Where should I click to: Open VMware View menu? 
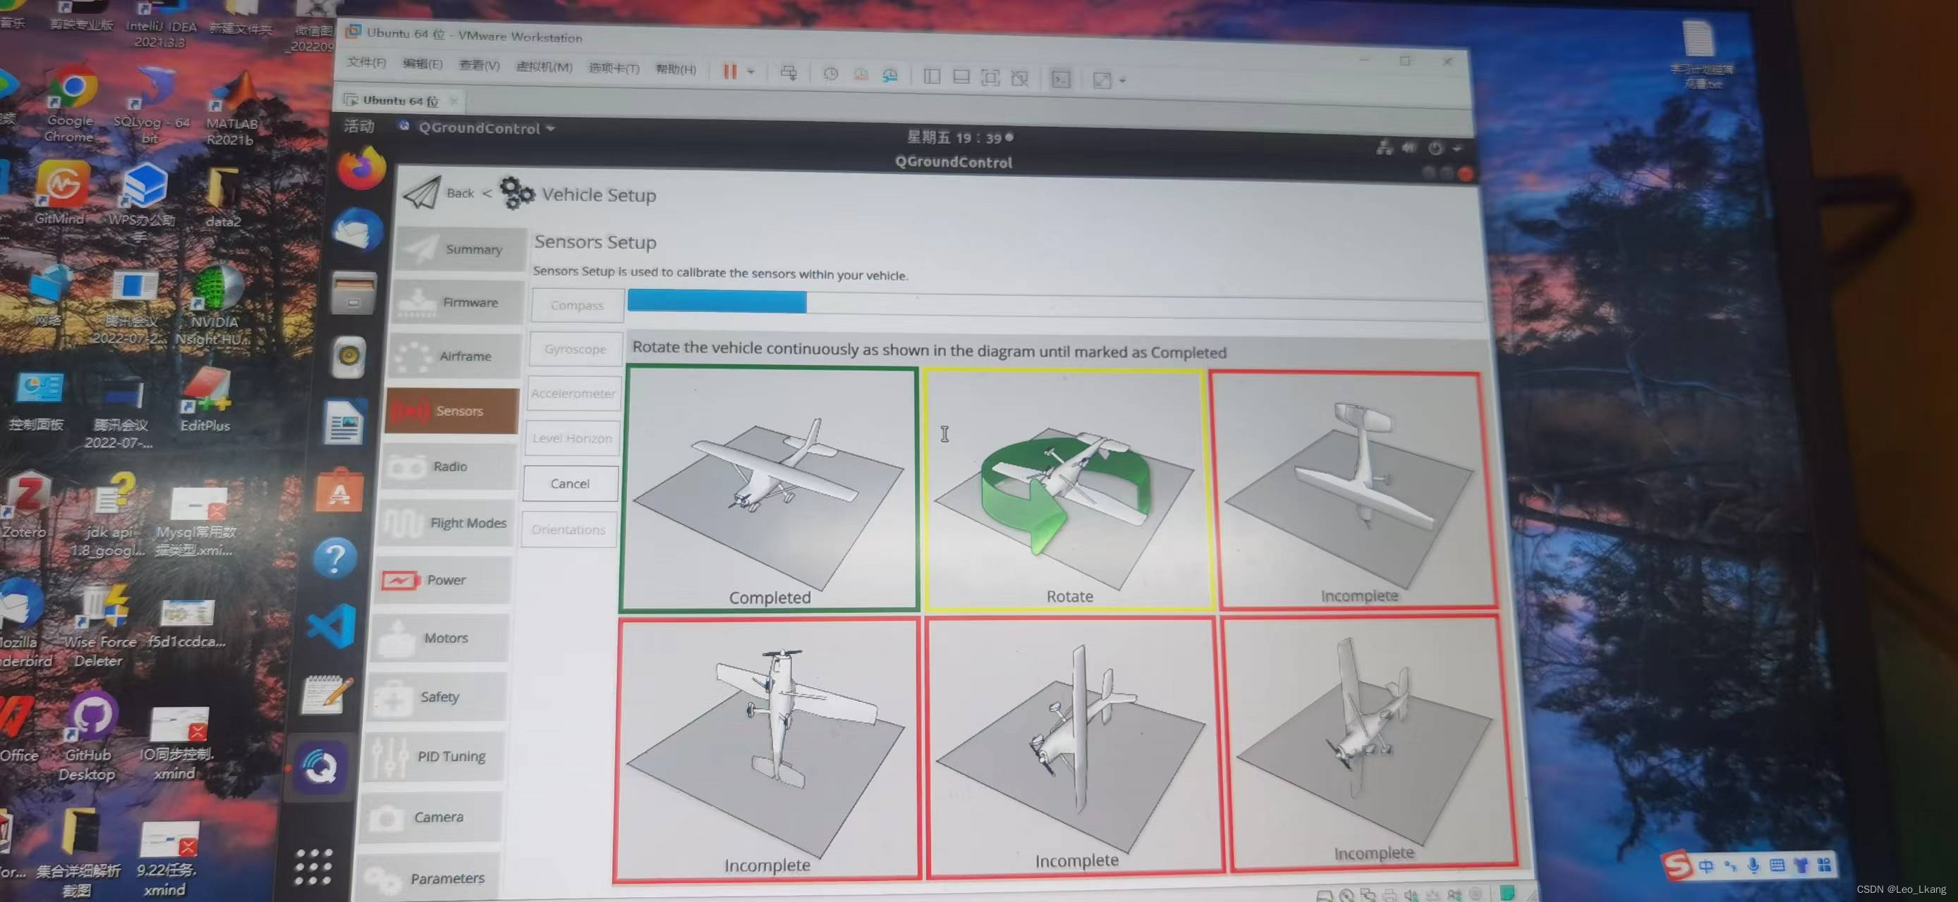coord(480,66)
